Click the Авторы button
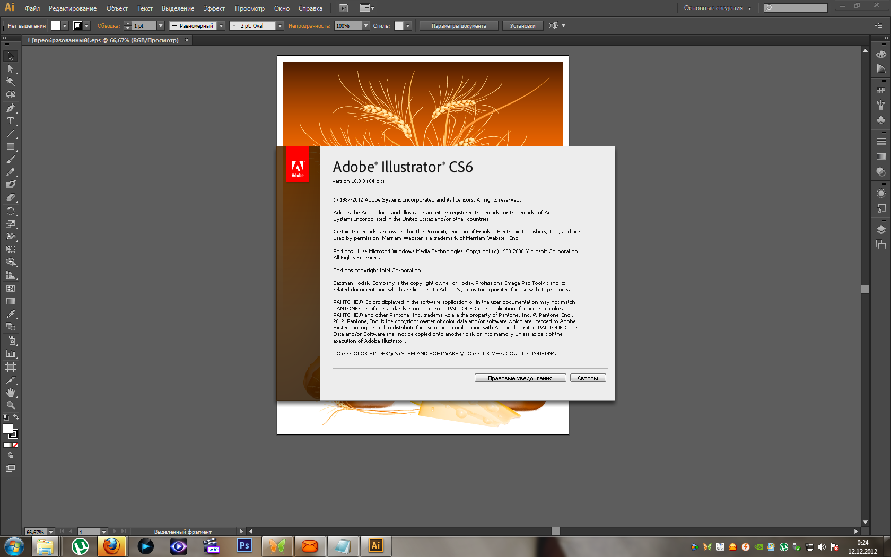The width and height of the screenshot is (891, 557). click(588, 378)
